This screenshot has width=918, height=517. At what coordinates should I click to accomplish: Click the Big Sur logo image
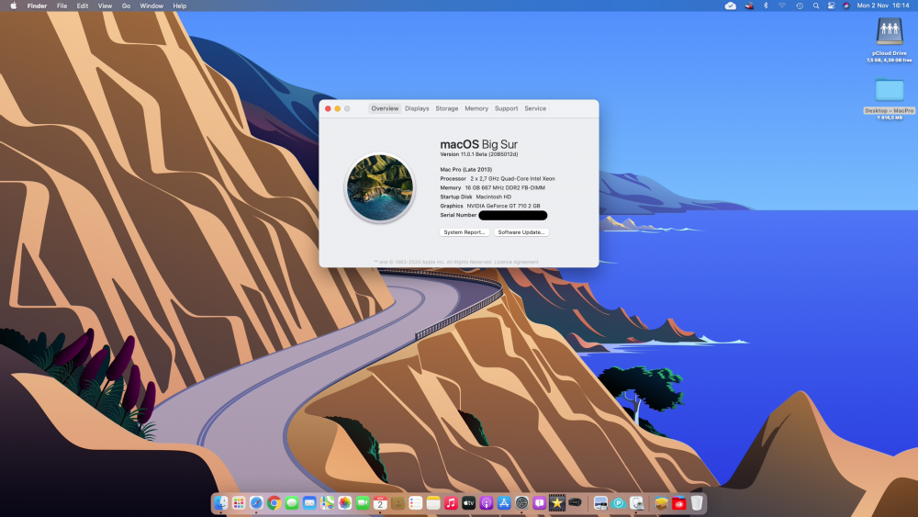(x=380, y=187)
